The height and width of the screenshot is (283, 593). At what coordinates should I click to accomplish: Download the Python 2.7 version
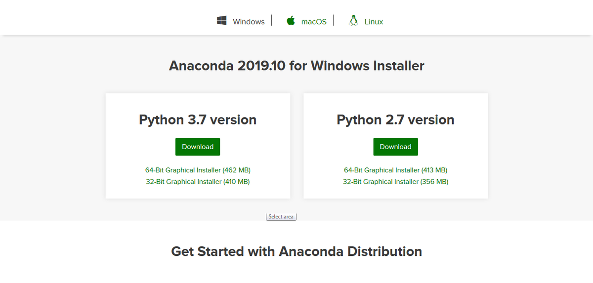coord(395,147)
